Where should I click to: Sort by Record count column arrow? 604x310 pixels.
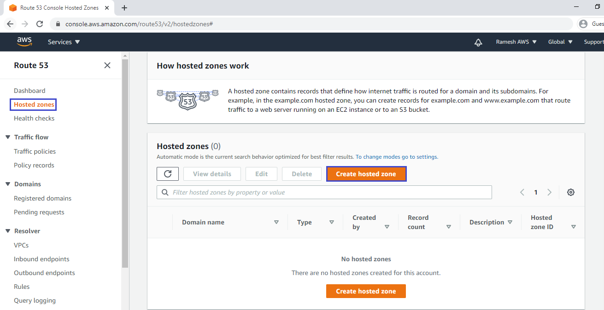click(448, 227)
